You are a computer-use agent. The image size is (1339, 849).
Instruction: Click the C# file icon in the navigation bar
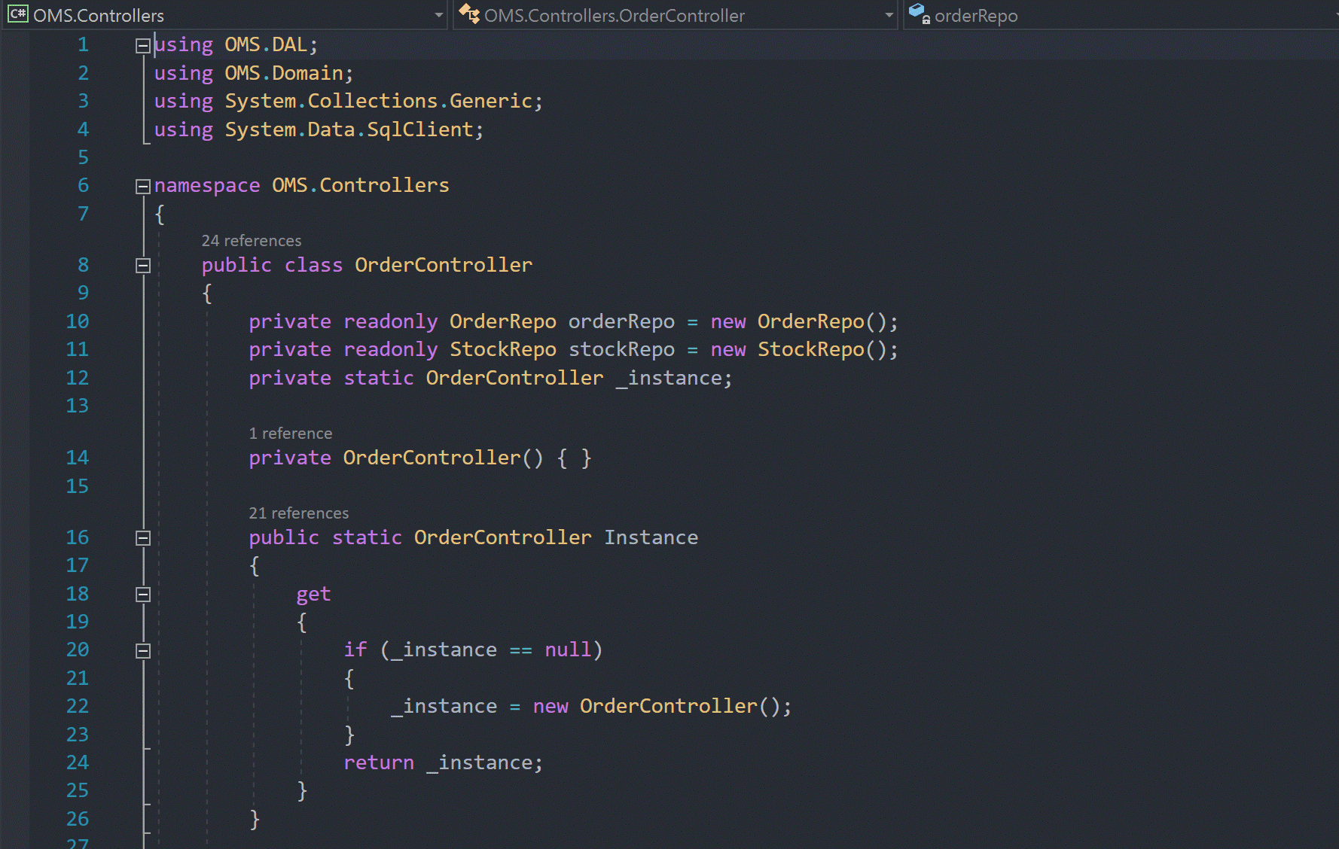click(x=17, y=14)
